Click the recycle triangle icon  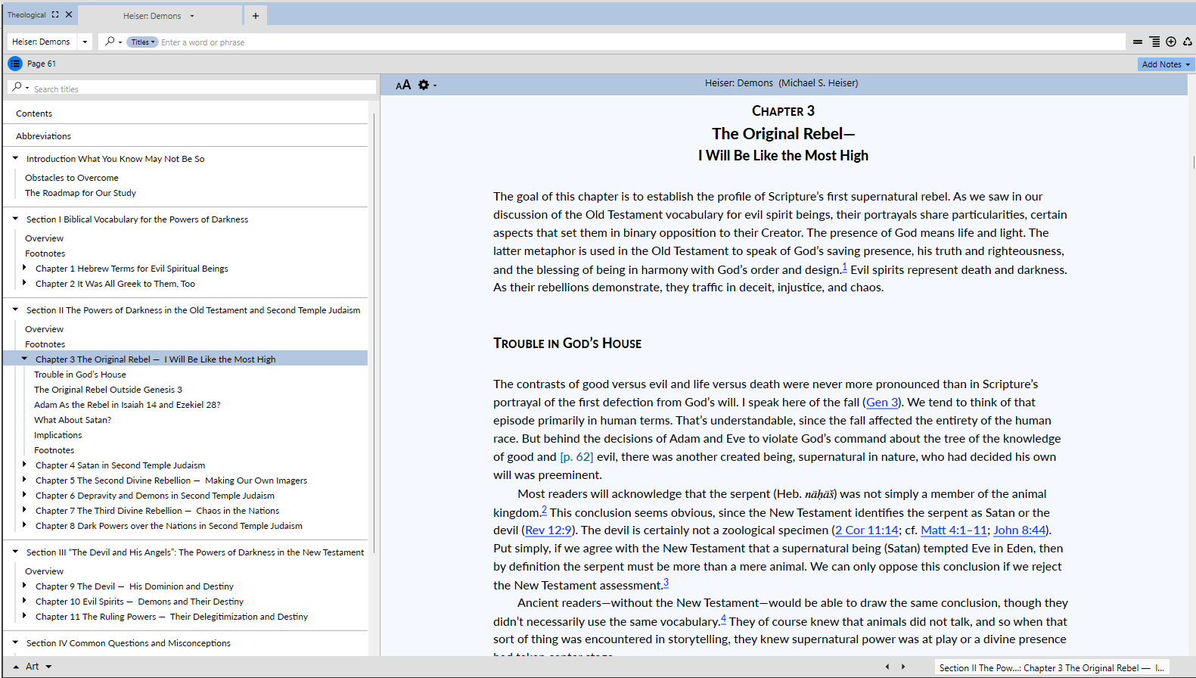[x=1188, y=42]
